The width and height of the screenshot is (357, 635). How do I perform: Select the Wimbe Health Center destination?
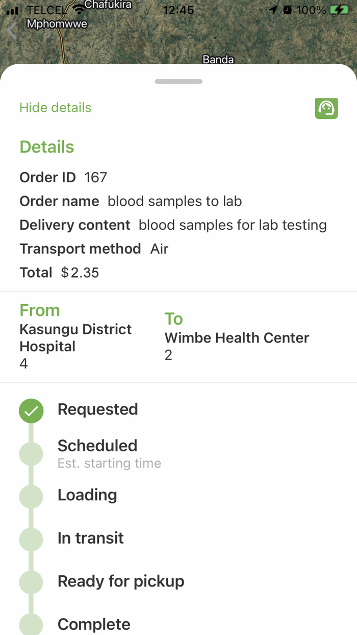(237, 338)
